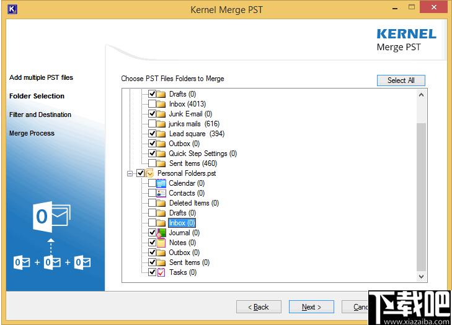452x325 pixels.
Task: Click the Lead square folder icon
Action: click(x=161, y=134)
